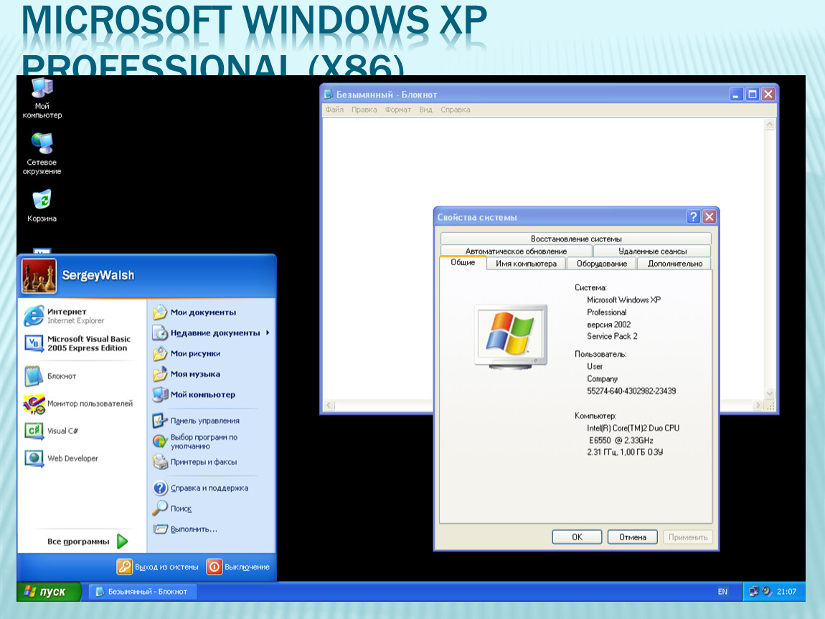Open the Файл menu in Notepad
This screenshot has height=619, width=825.
[x=334, y=110]
